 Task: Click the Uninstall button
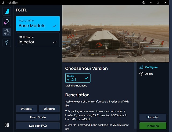pyautogui.click(x=153, y=117)
